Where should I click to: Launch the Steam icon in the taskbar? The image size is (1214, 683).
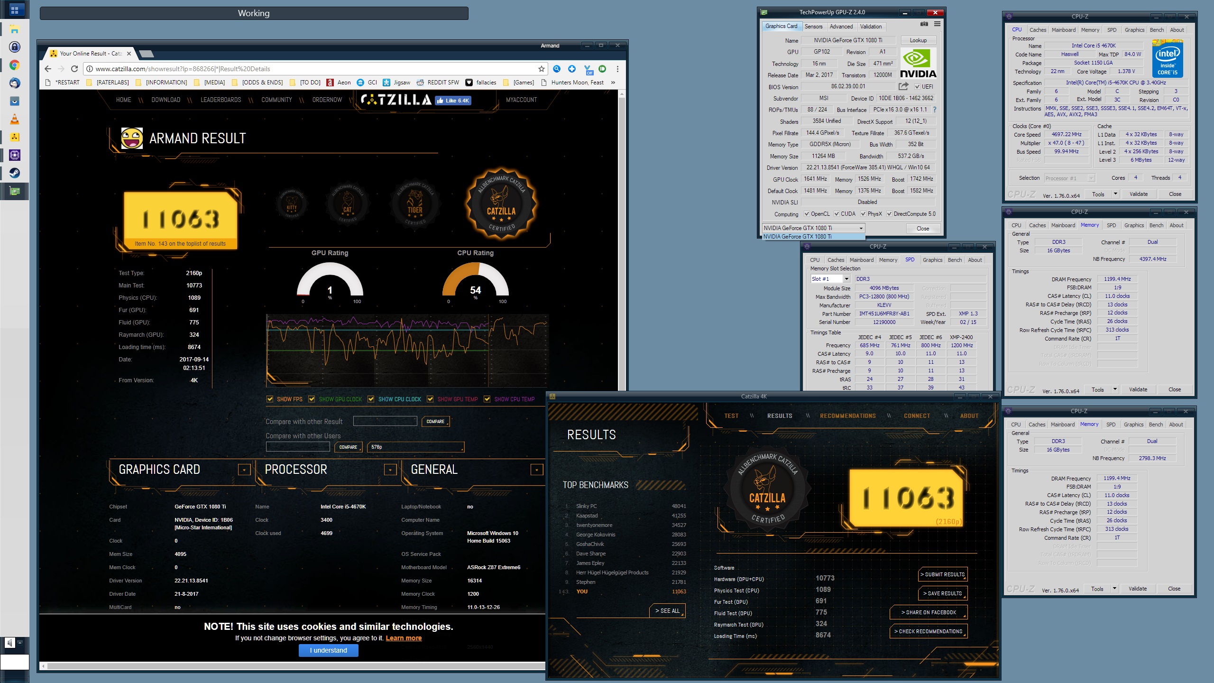pyautogui.click(x=15, y=173)
